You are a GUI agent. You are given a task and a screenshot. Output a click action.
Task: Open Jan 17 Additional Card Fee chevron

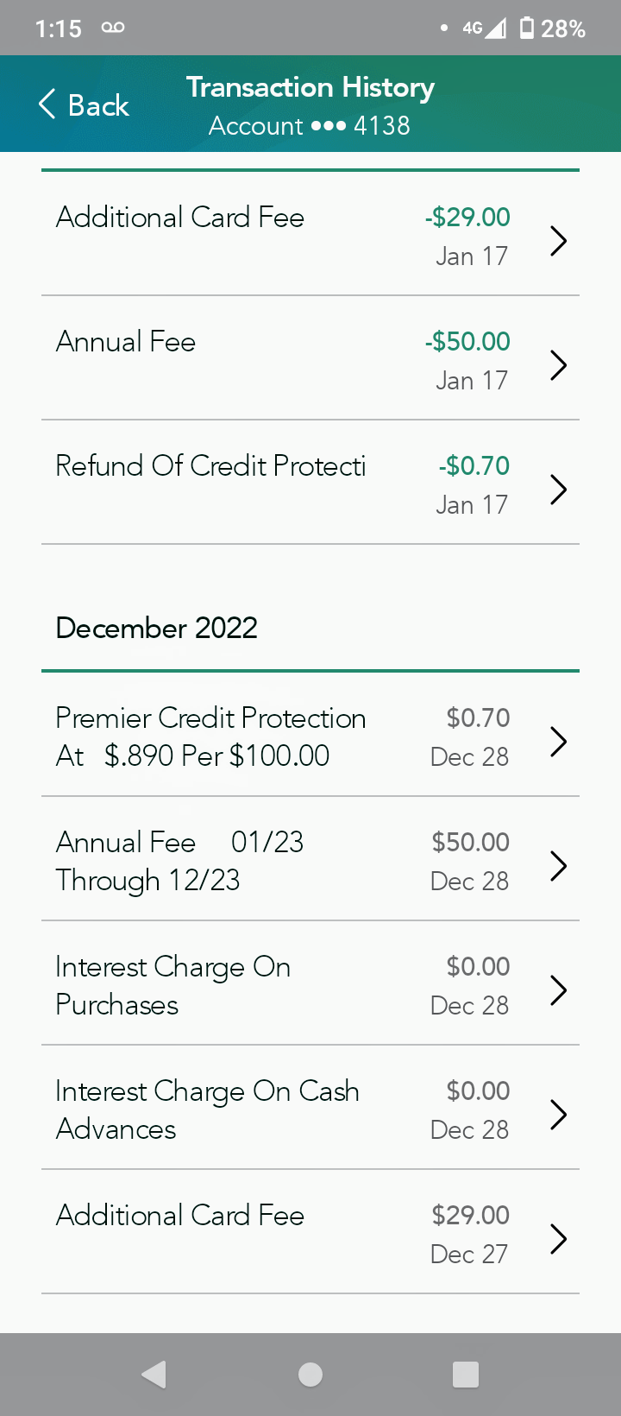558,241
